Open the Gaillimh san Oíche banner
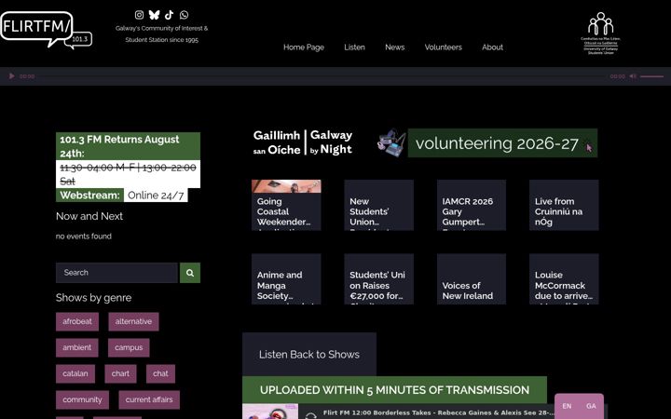Viewport: 671px width, 419px height. point(303,142)
